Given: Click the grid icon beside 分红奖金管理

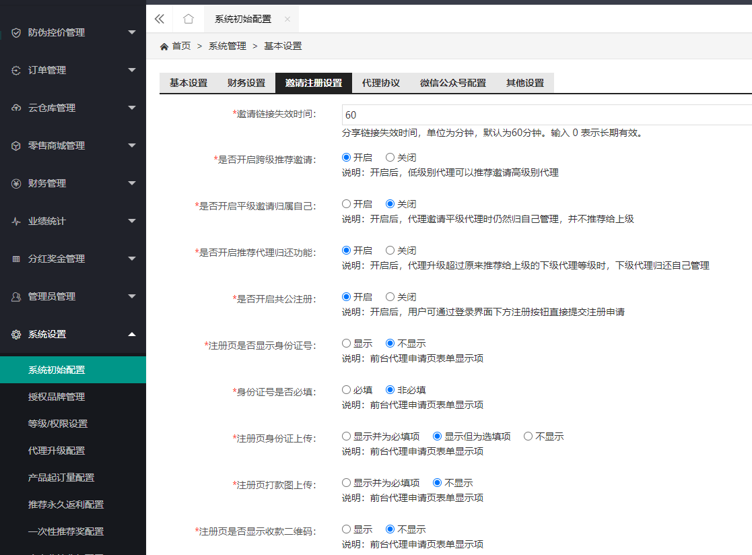Looking at the screenshot, I should (16, 259).
